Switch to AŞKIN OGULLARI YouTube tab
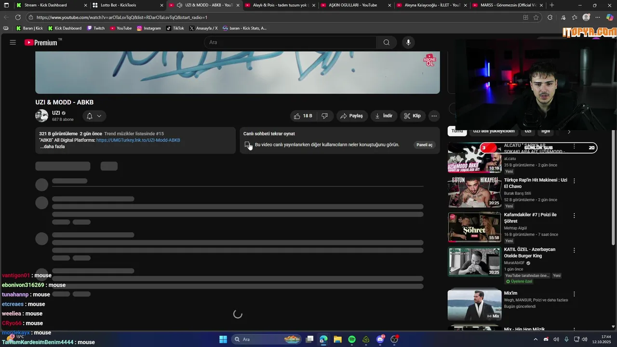Image resolution: width=617 pixels, height=347 pixels. [356, 5]
